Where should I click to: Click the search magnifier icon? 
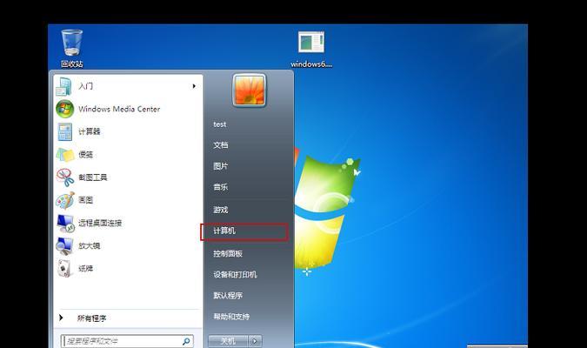pyautogui.click(x=186, y=341)
